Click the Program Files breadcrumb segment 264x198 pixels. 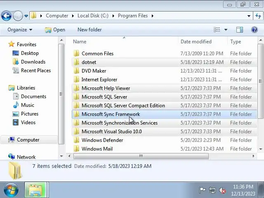click(133, 16)
